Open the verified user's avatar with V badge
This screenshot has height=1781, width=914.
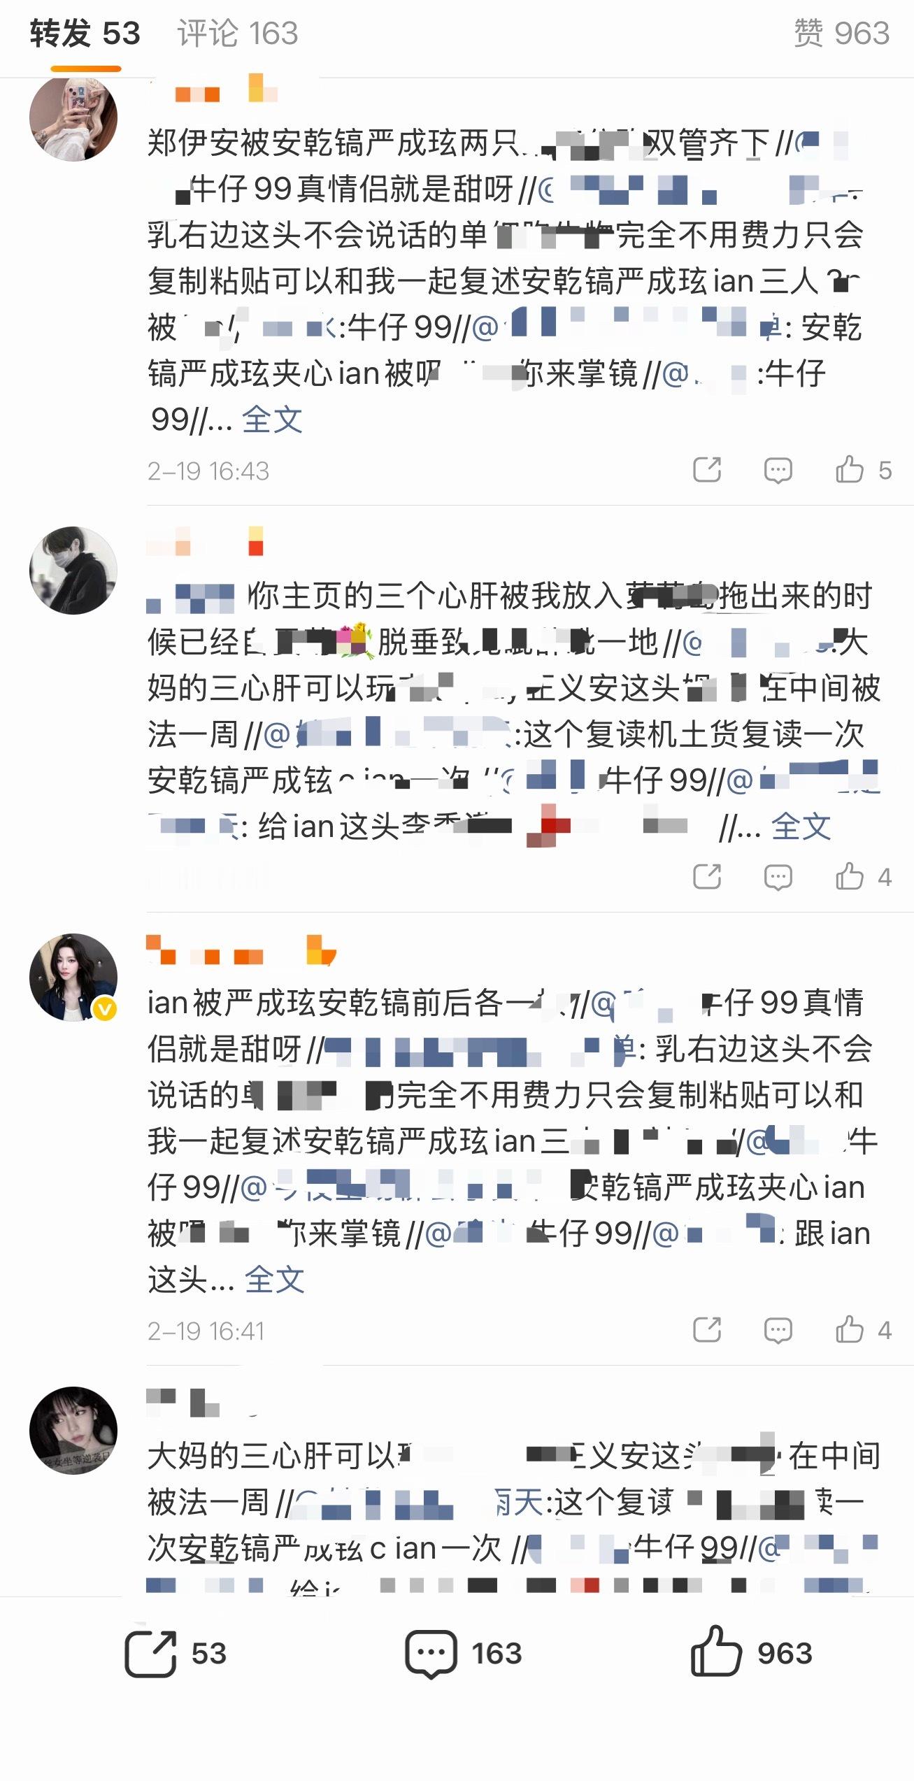73,977
